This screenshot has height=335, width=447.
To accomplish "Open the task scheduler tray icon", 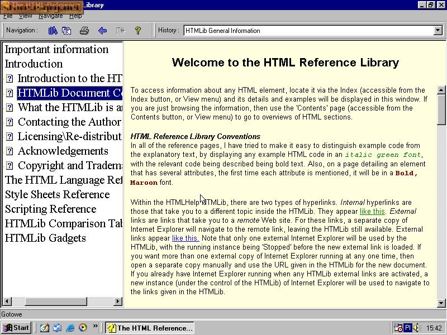I will click(x=398, y=328).
